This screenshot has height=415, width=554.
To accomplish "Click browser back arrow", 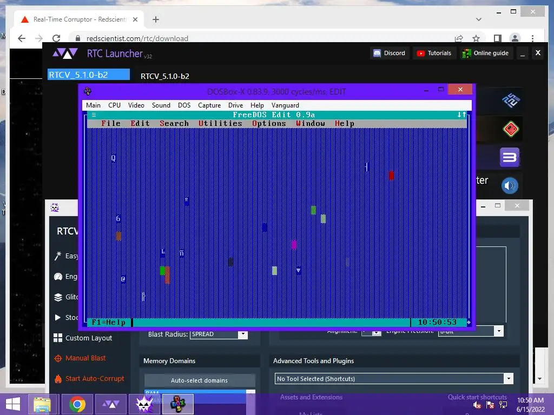I will (x=22, y=38).
